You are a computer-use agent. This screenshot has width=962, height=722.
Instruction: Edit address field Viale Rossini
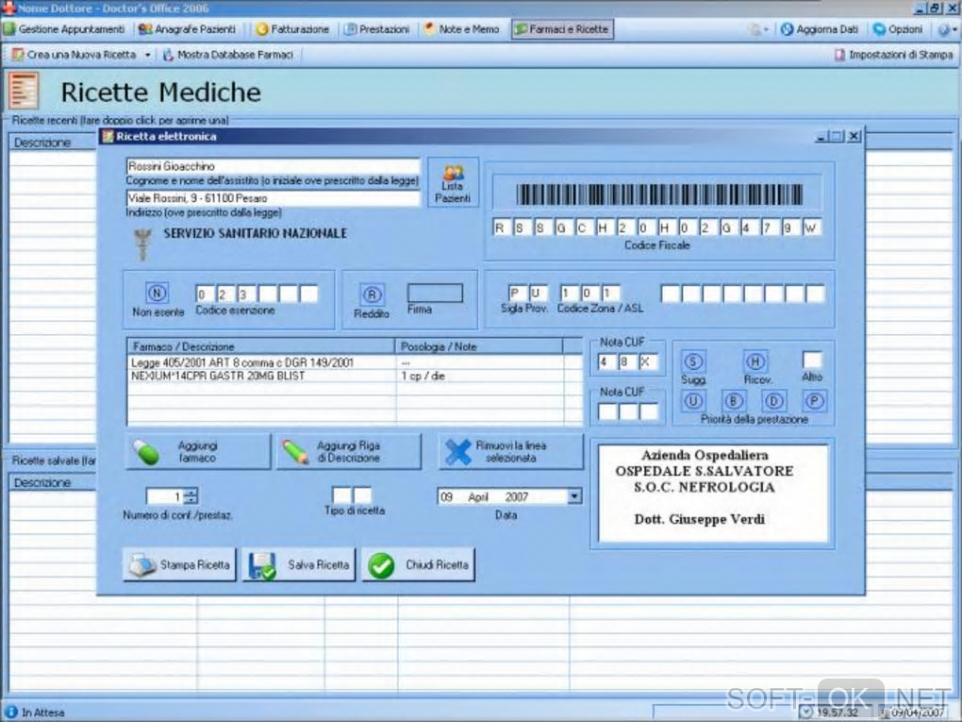coord(273,198)
